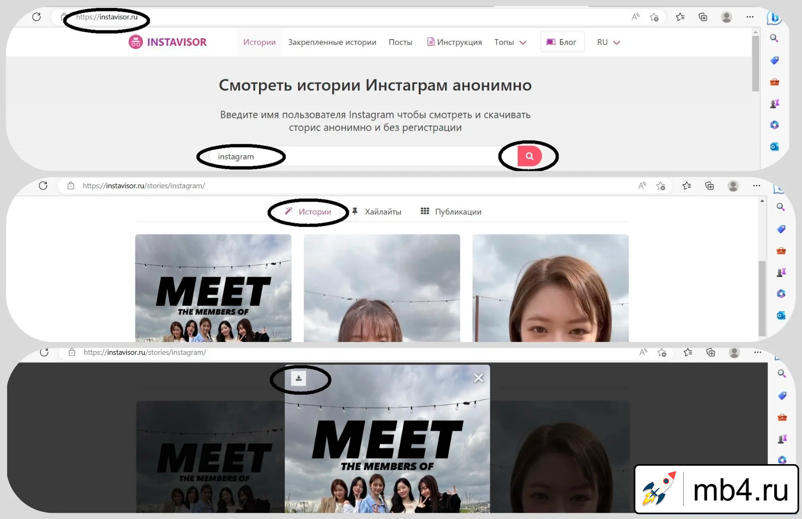802x519 pixels.
Task: Click the lock icon in stories grid address bar
Action: click(x=71, y=186)
